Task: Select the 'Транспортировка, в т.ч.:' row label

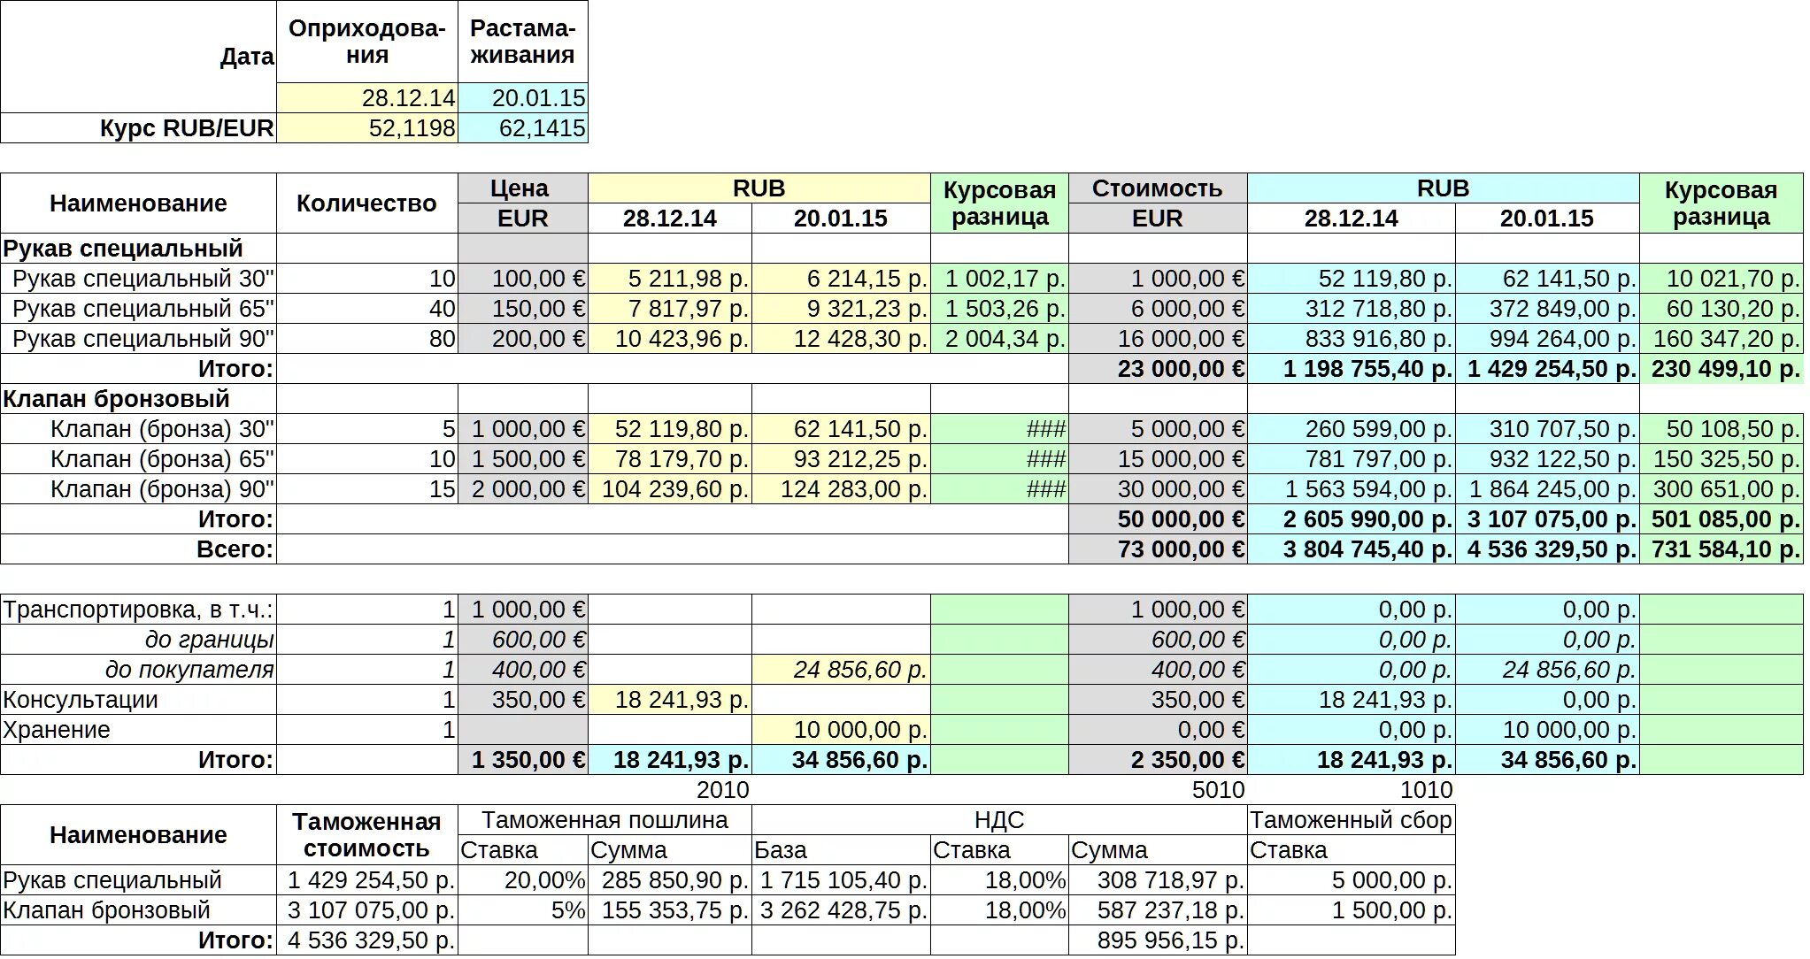Action: pos(139,610)
